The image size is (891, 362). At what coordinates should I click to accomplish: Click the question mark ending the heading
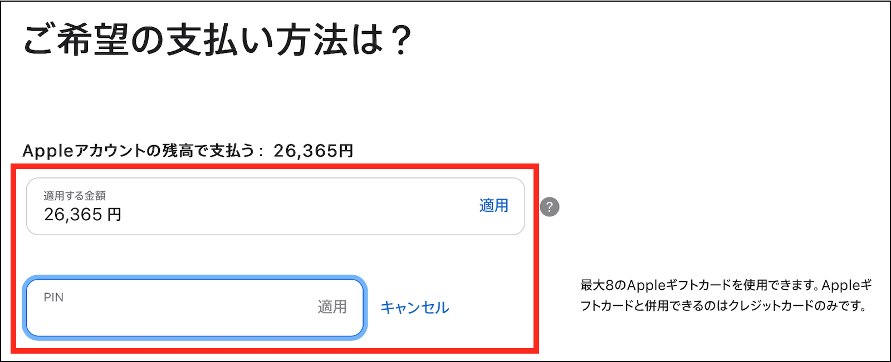[400, 41]
